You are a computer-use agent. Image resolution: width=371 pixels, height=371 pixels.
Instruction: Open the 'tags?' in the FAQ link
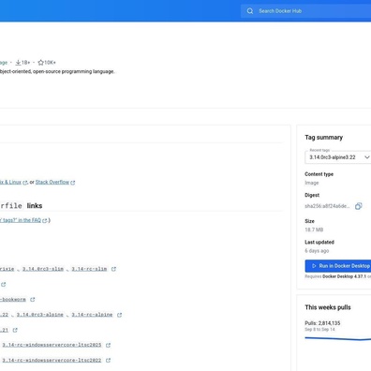coord(21,220)
